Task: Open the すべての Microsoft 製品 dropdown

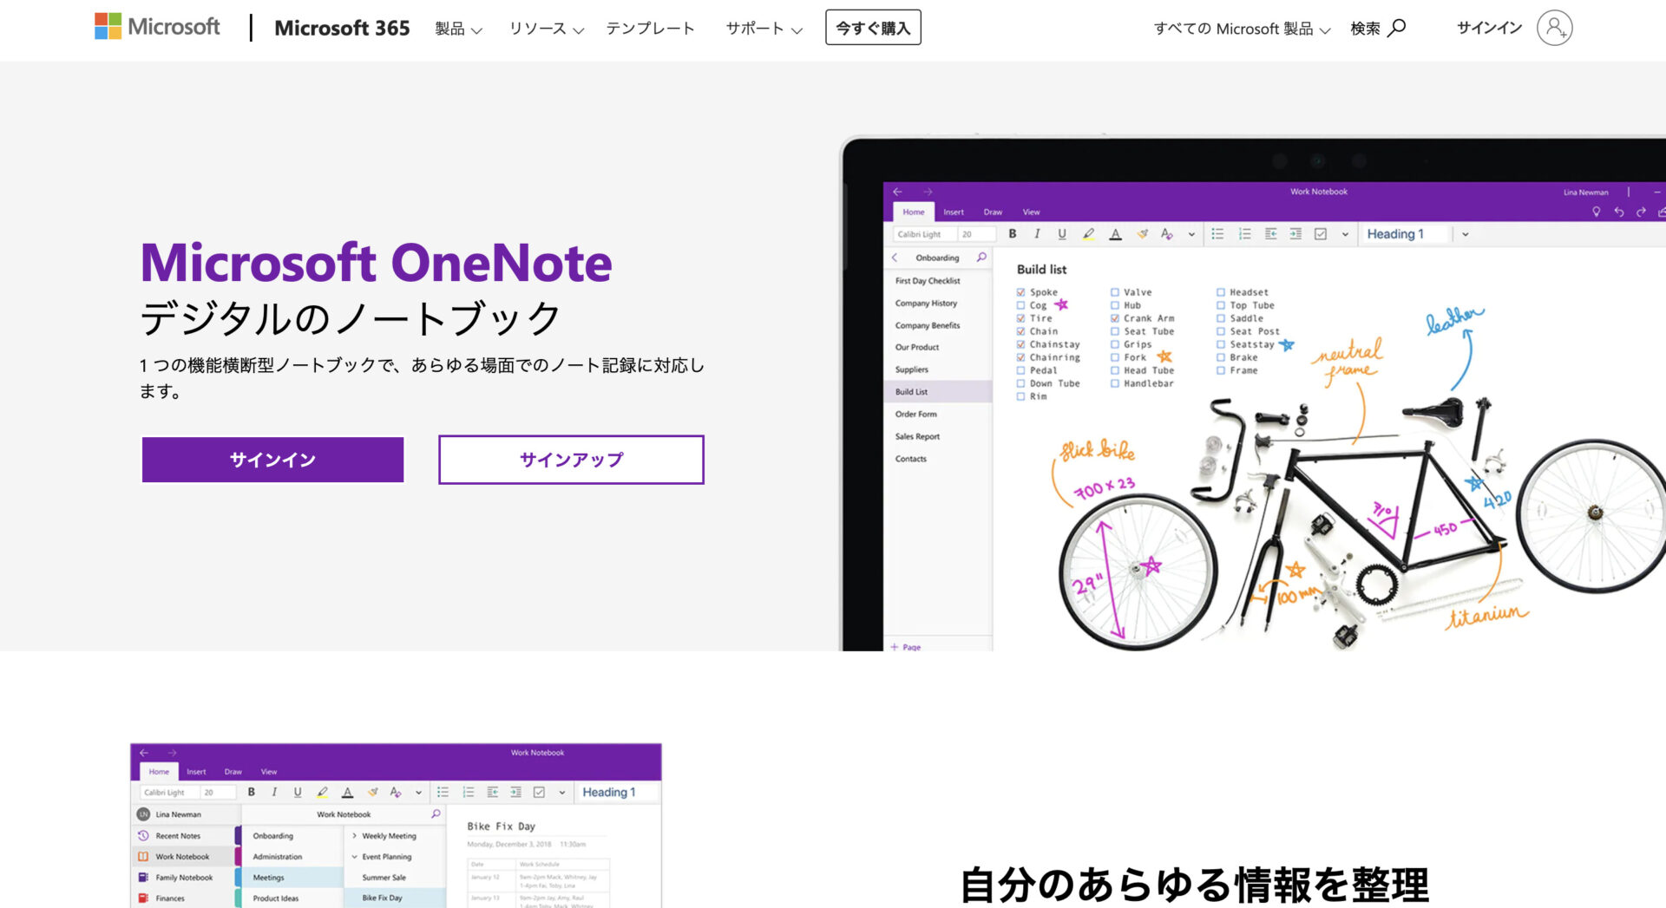Action: coord(1241,29)
